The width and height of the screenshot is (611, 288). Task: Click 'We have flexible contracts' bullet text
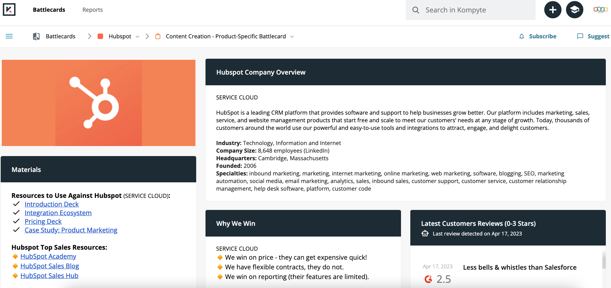[284, 267]
